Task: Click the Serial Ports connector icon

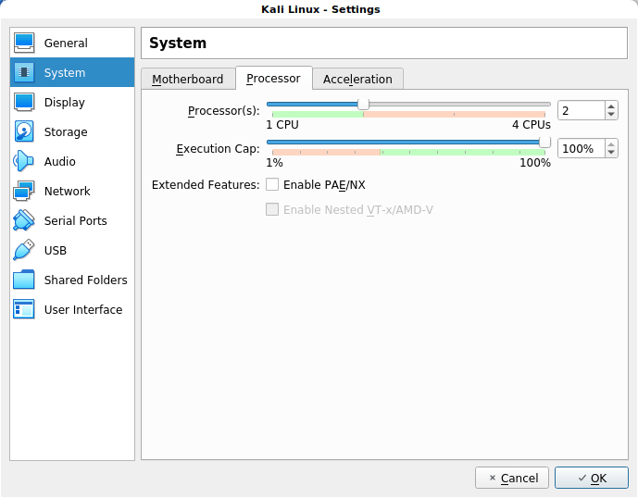Action: point(24,220)
